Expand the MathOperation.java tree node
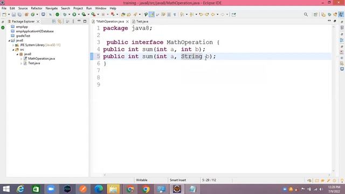 tap(21, 59)
